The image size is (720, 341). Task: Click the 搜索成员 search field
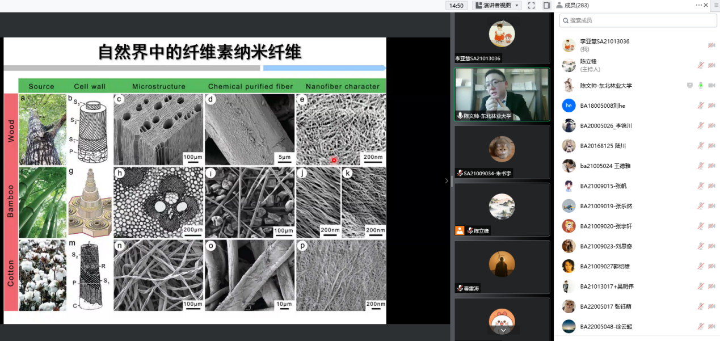coord(638,20)
